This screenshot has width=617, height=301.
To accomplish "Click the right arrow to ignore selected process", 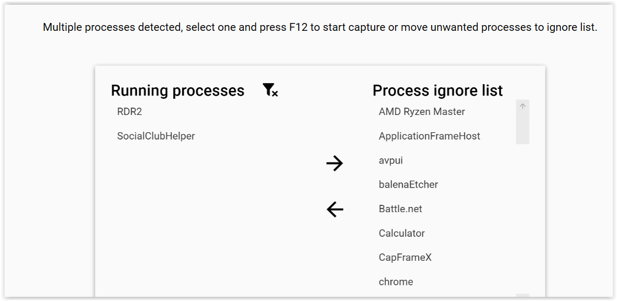I will tap(334, 164).
